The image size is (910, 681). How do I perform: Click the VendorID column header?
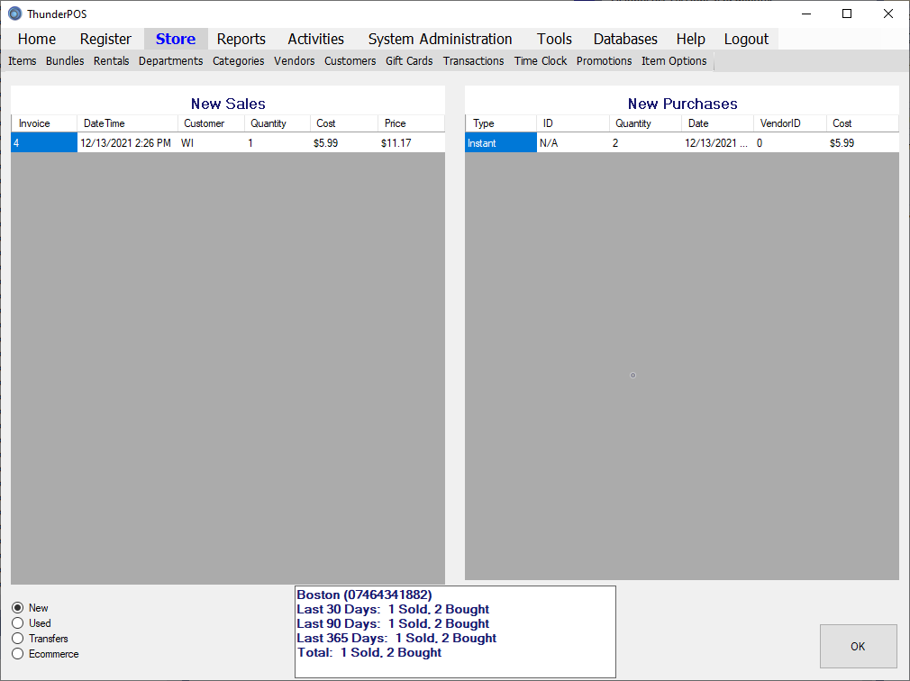(x=789, y=123)
